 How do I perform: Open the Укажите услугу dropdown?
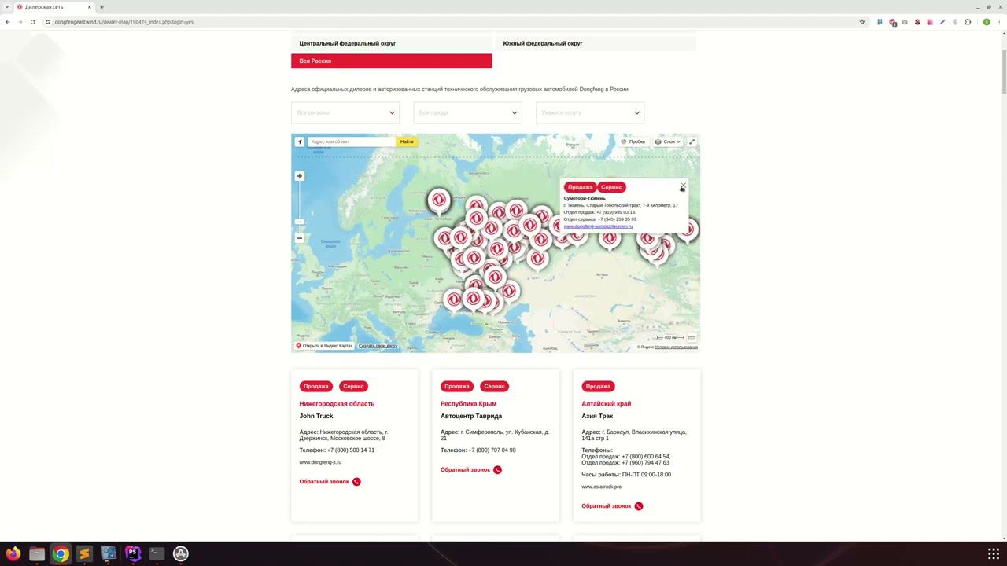(590, 112)
